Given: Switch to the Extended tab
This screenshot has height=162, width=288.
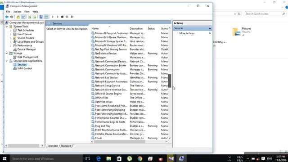Looking at the screenshot, I should click(53, 146).
